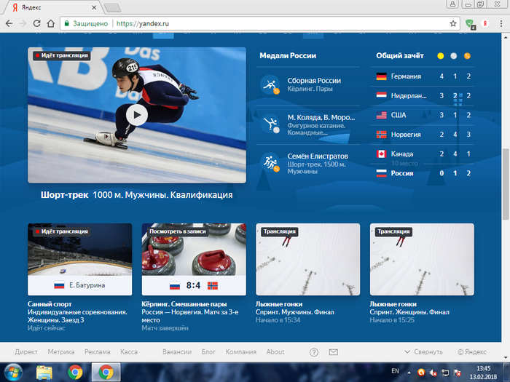Collapse the section with Свернуть

423,351
